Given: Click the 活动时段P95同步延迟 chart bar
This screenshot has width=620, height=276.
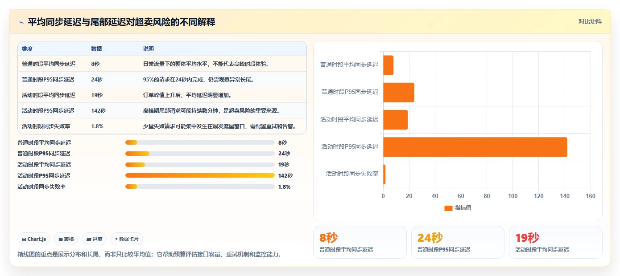Looking at the screenshot, I should point(475,147).
